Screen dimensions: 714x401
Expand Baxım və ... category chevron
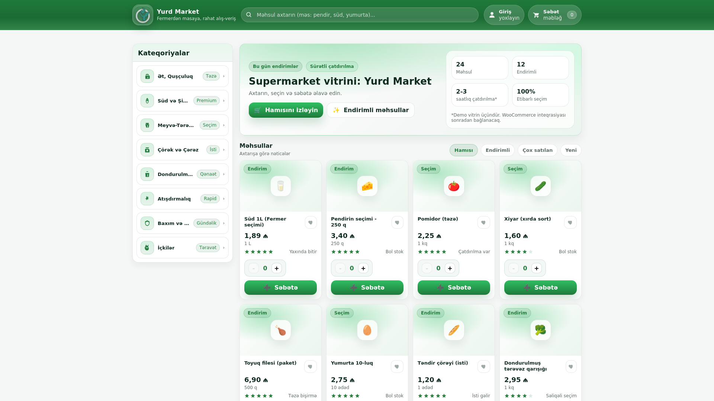coord(223,223)
